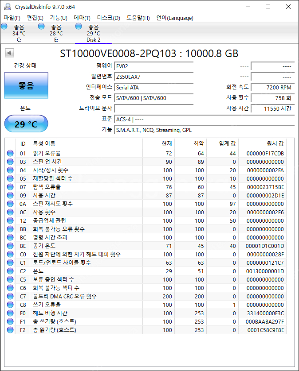Open the 언어(Language) menu
The height and width of the screenshot is (371, 299).
click(x=175, y=18)
